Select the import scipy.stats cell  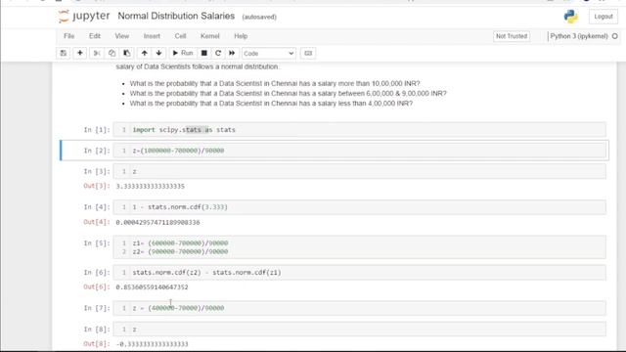click(359, 130)
